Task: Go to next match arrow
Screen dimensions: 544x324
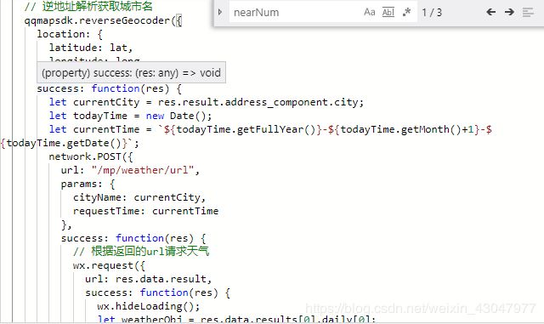Action: (509, 13)
